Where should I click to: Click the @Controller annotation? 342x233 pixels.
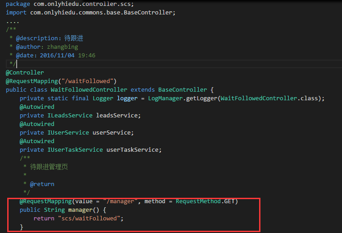[25, 72]
